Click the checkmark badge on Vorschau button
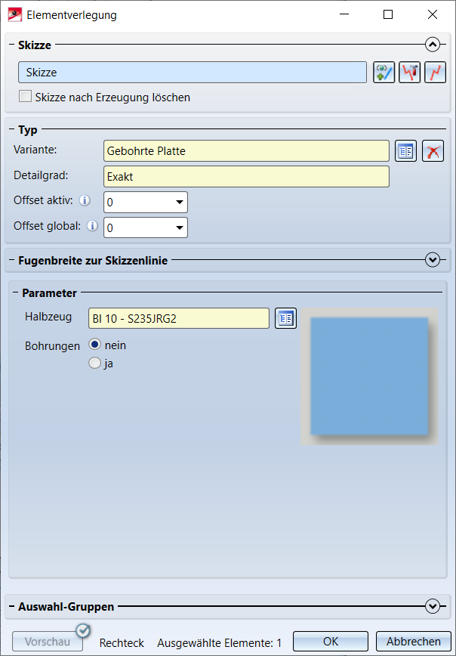Image resolution: width=456 pixels, height=656 pixels. click(x=84, y=630)
